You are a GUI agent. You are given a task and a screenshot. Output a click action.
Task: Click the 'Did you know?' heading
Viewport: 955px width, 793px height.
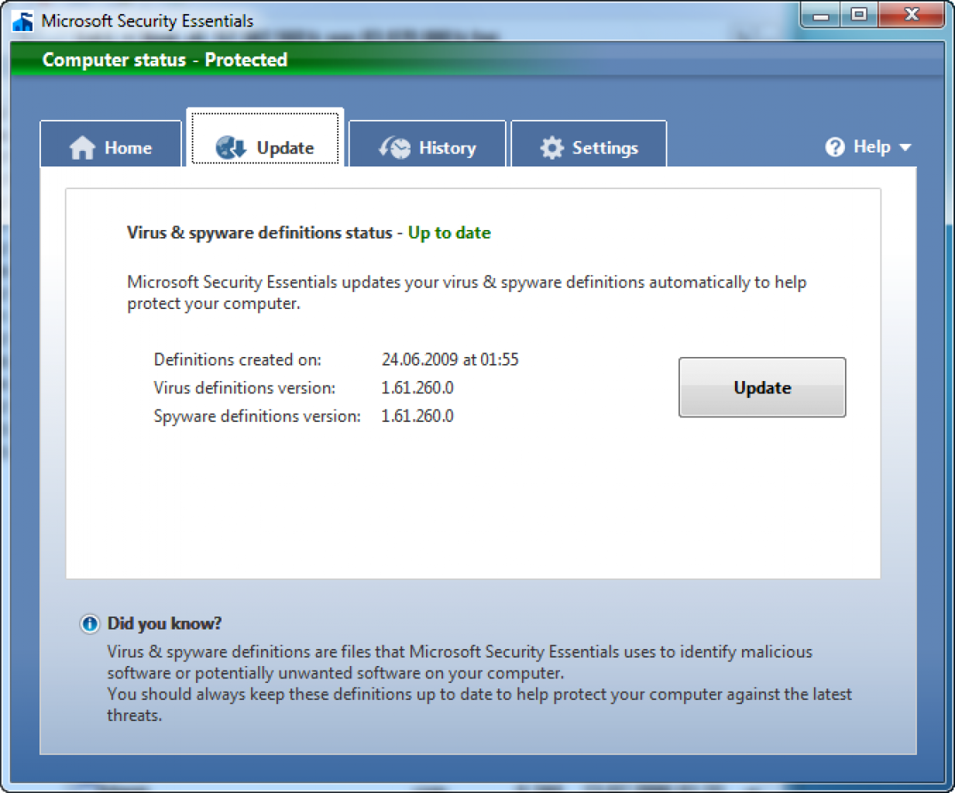point(164,623)
